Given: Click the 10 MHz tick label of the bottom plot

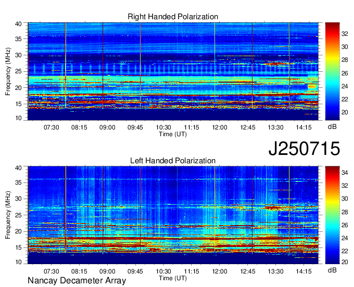Looking at the screenshot, I should tap(18, 262).
